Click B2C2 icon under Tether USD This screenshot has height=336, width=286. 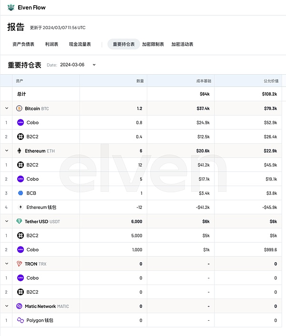tap(20, 236)
